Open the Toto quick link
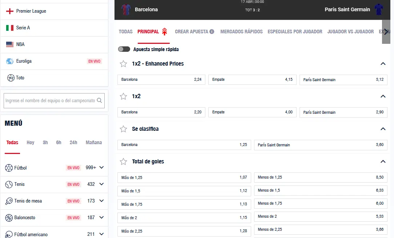This screenshot has height=238, width=394. (x=54, y=78)
